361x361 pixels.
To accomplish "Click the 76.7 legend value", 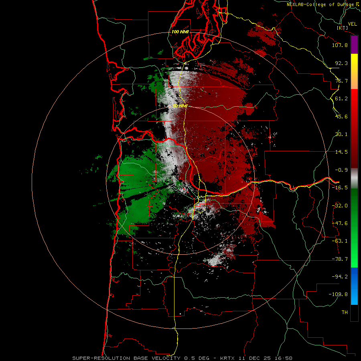I will pyautogui.click(x=341, y=81).
